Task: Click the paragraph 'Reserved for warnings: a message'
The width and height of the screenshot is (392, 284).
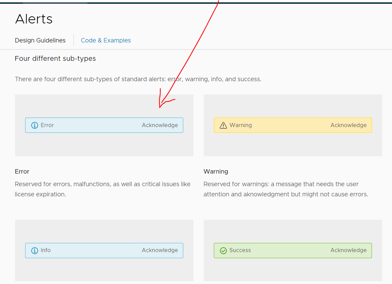Action: pyautogui.click(x=286, y=189)
